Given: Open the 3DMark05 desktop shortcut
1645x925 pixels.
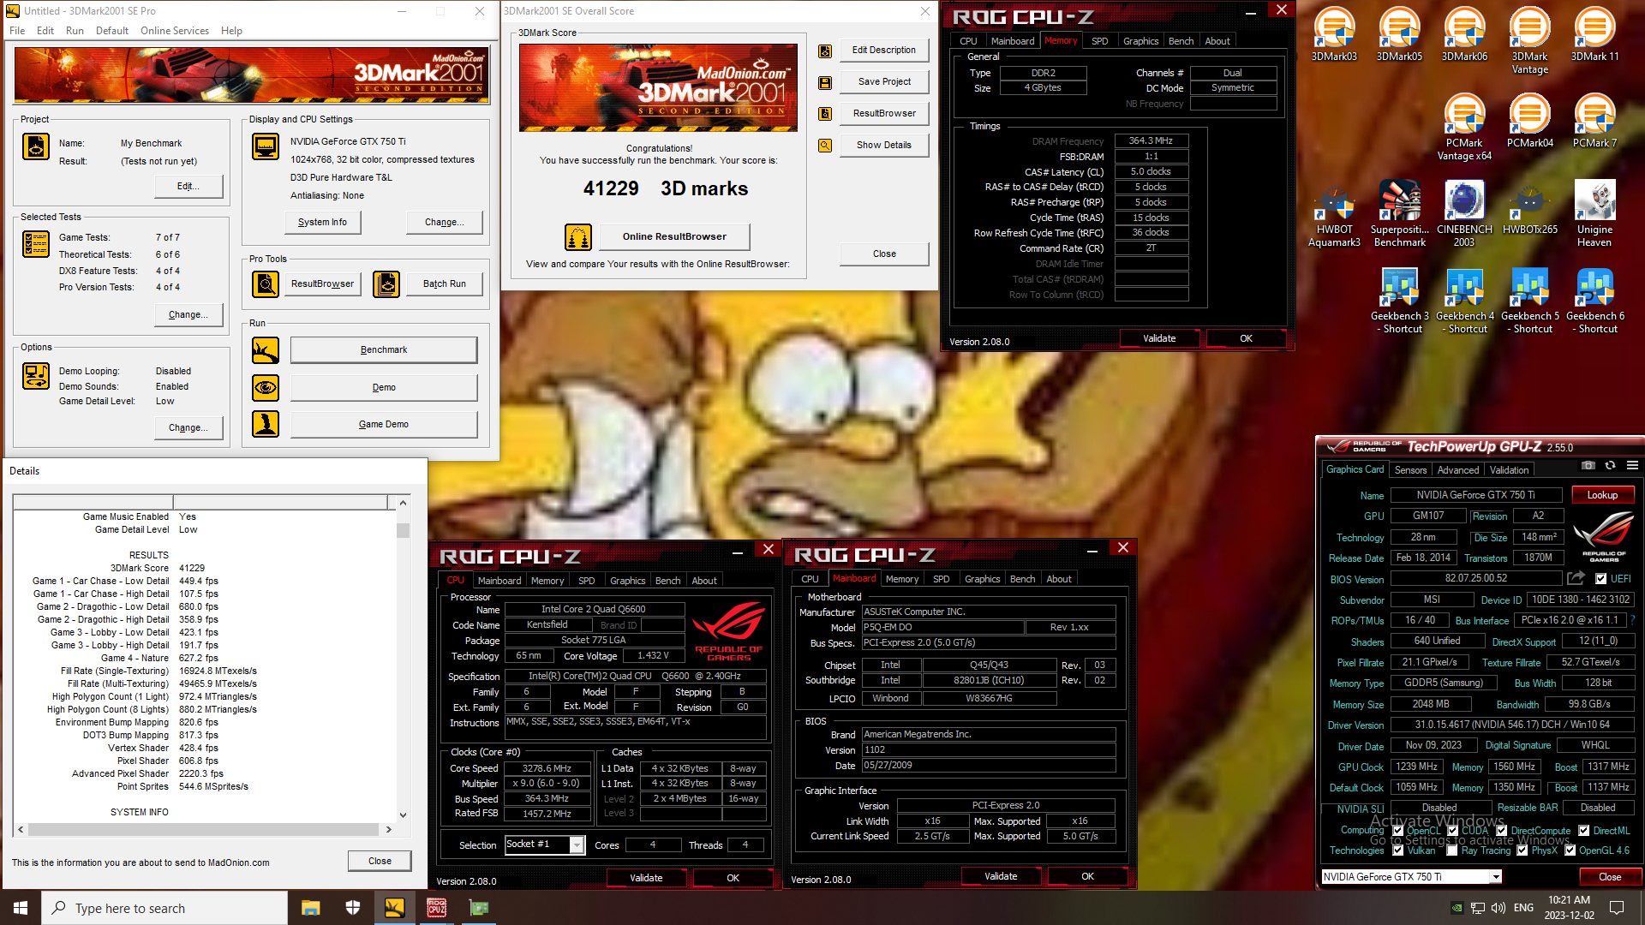Looking at the screenshot, I should (1399, 34).
